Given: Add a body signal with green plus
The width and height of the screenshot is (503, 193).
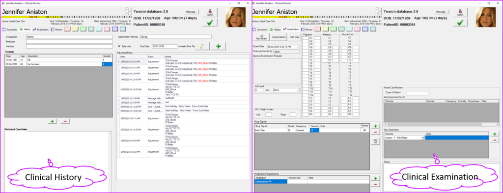Looking at the screenshot, I should click(376, 126).
